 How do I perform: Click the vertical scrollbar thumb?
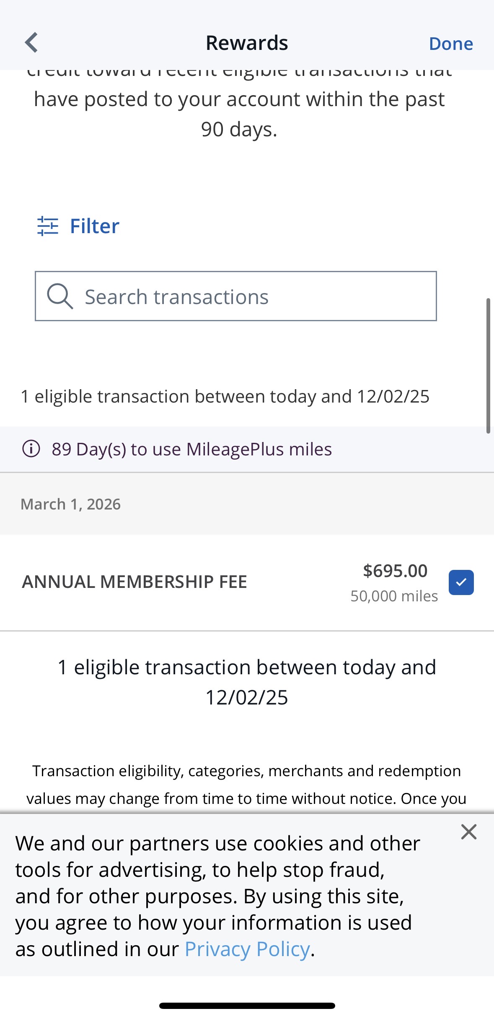click(488, 366)
